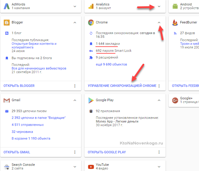This screenshot has height=171, width=199.
Task: Click the Google+ card title
Action: 186,98
